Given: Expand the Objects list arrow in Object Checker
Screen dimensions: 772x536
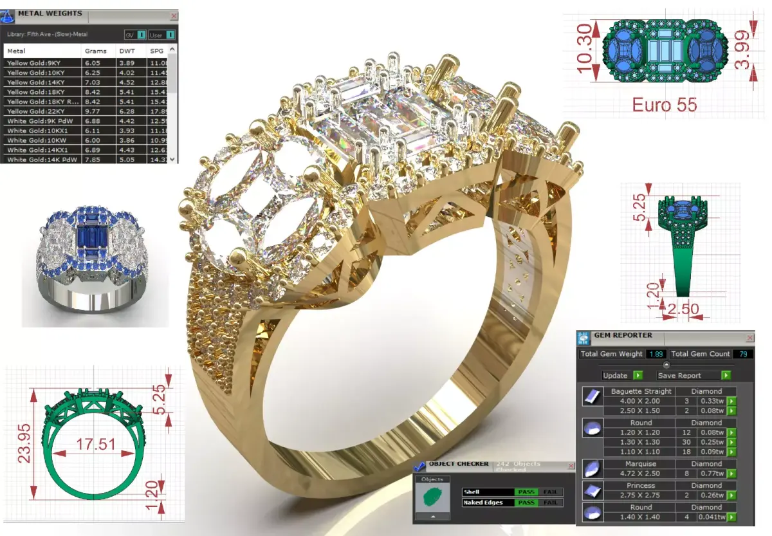Looking at the screenshot, I should (x=432, y=516).
